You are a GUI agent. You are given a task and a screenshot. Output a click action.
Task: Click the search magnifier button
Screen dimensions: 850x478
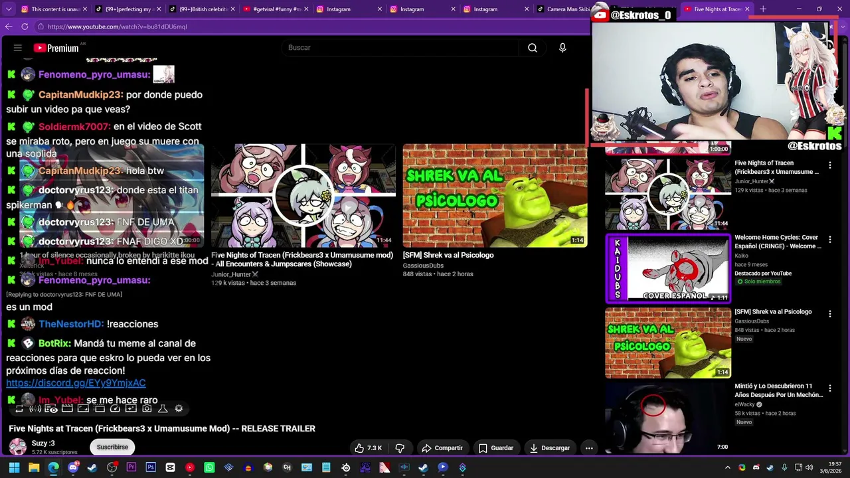(x=533, y=48)
